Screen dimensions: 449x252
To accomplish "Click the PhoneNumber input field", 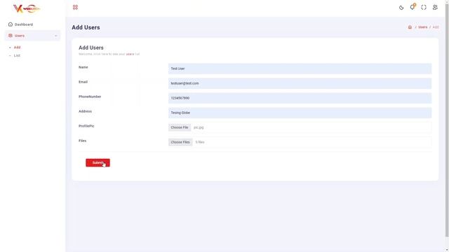I will [300, 98].
